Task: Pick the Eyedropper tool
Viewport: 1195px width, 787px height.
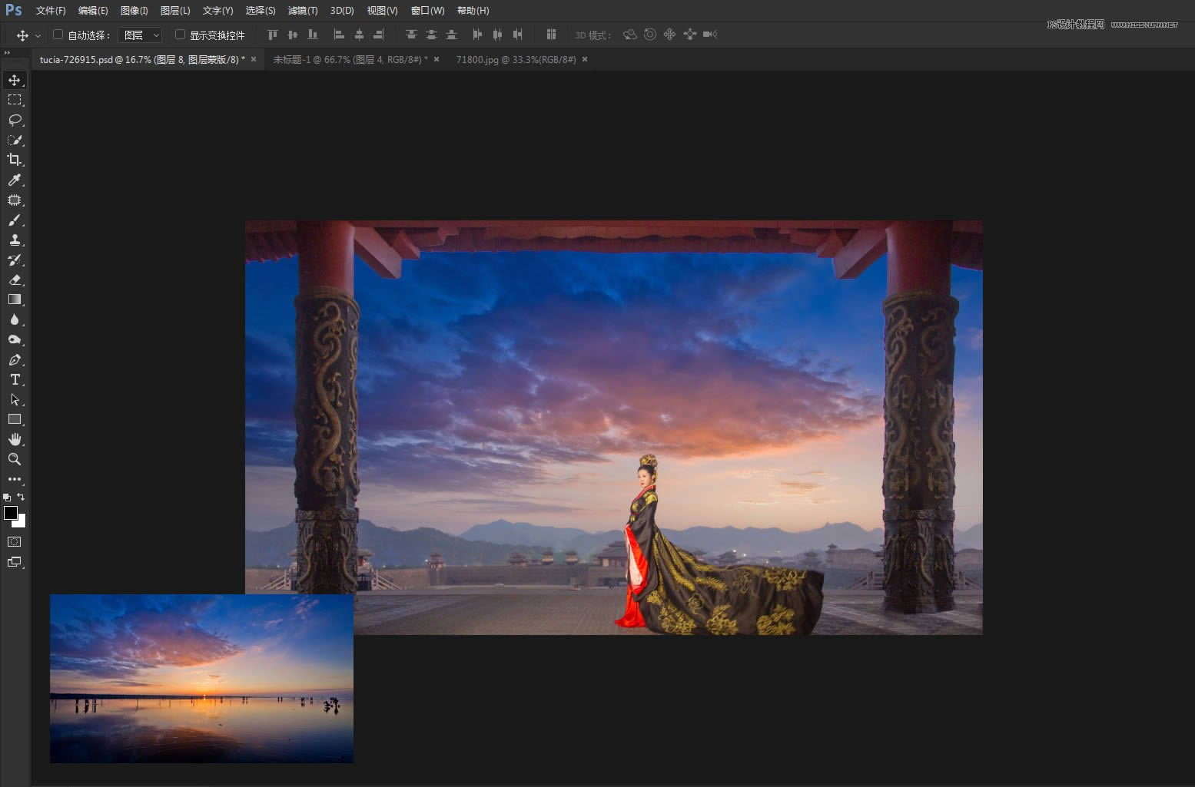Action: [x=15, y=180]
